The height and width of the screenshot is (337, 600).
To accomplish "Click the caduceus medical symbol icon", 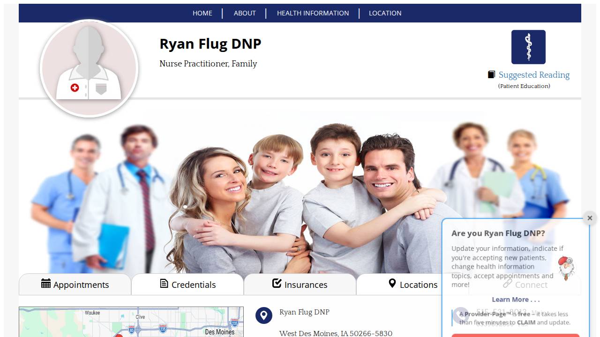I will [528, 47].
